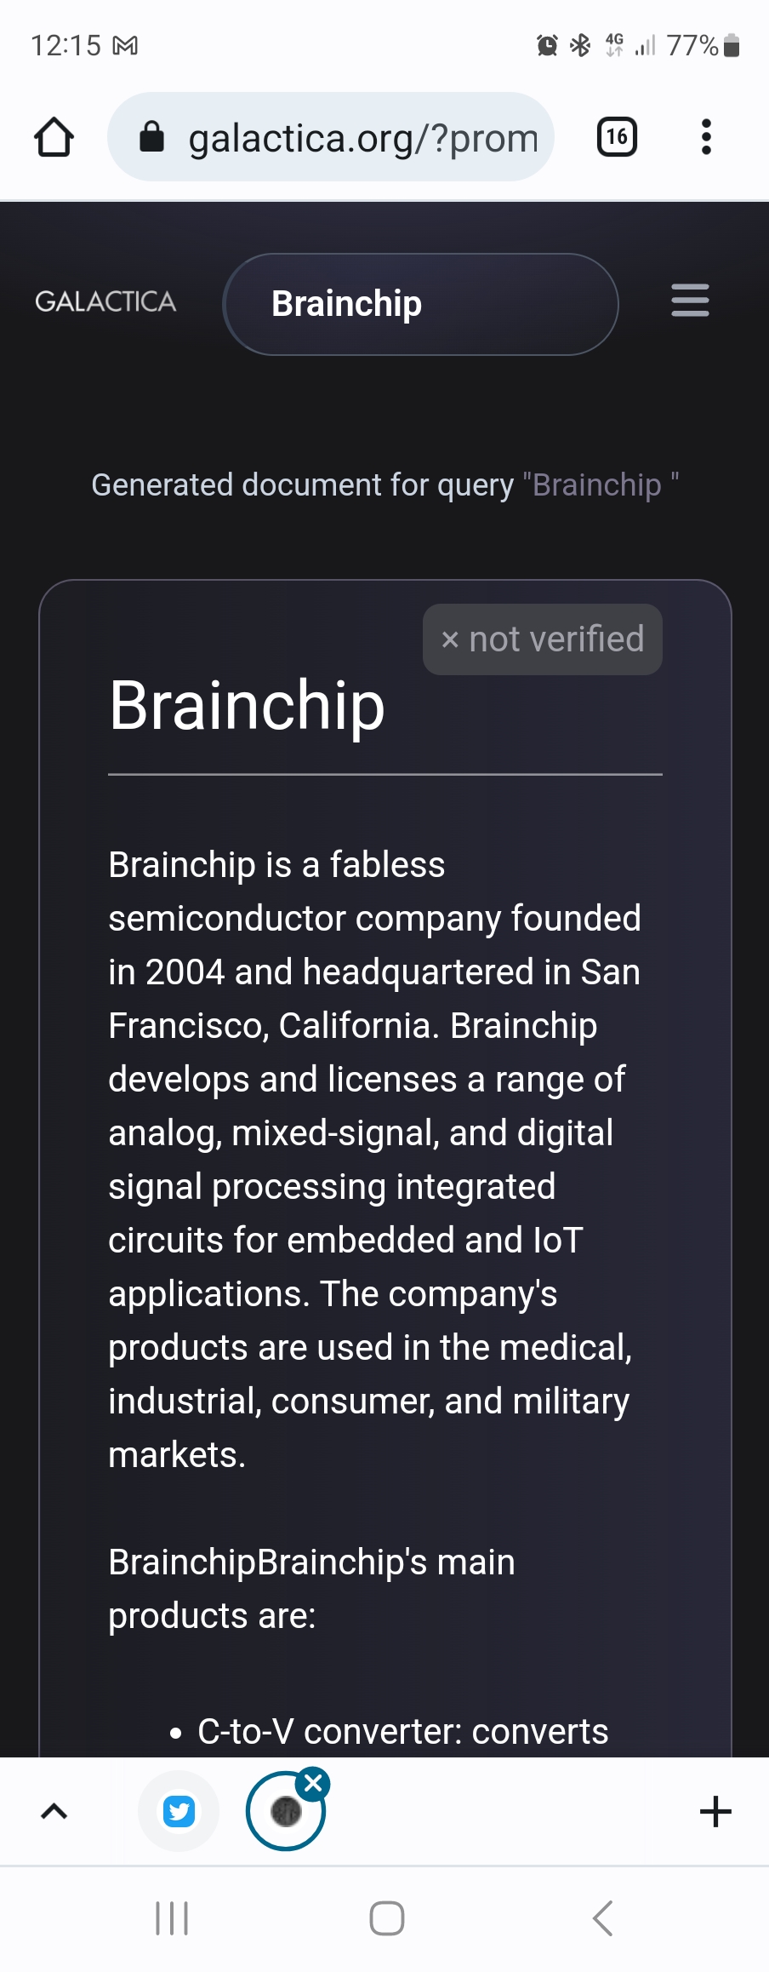
Task: Tap the browser home icon
Action: pyautogui.click(x=54, y=137)
